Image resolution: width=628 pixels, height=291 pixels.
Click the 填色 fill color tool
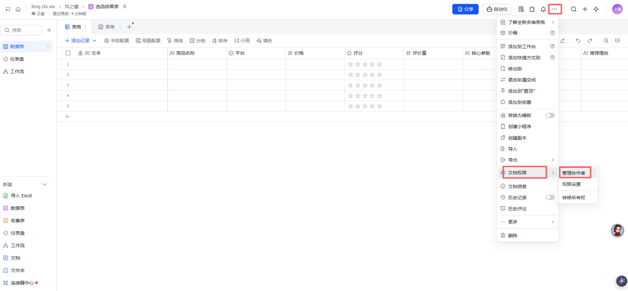click(265, 41)
